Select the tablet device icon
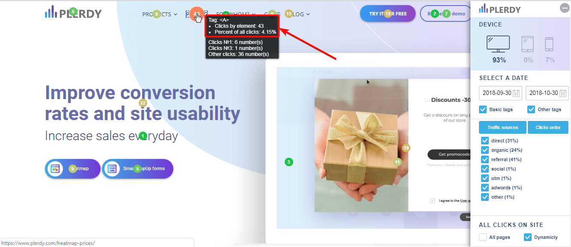Viewport: 571px width, 247px height. tap(528, 44)
